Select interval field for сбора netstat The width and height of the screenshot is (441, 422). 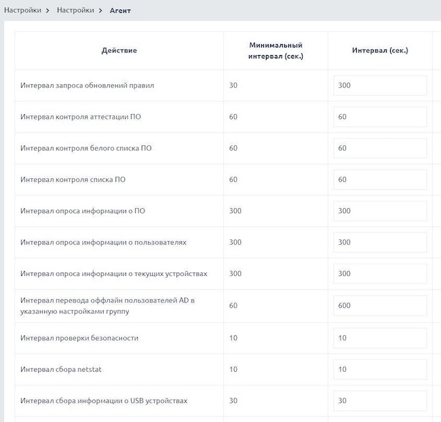[x=380, y=369]
